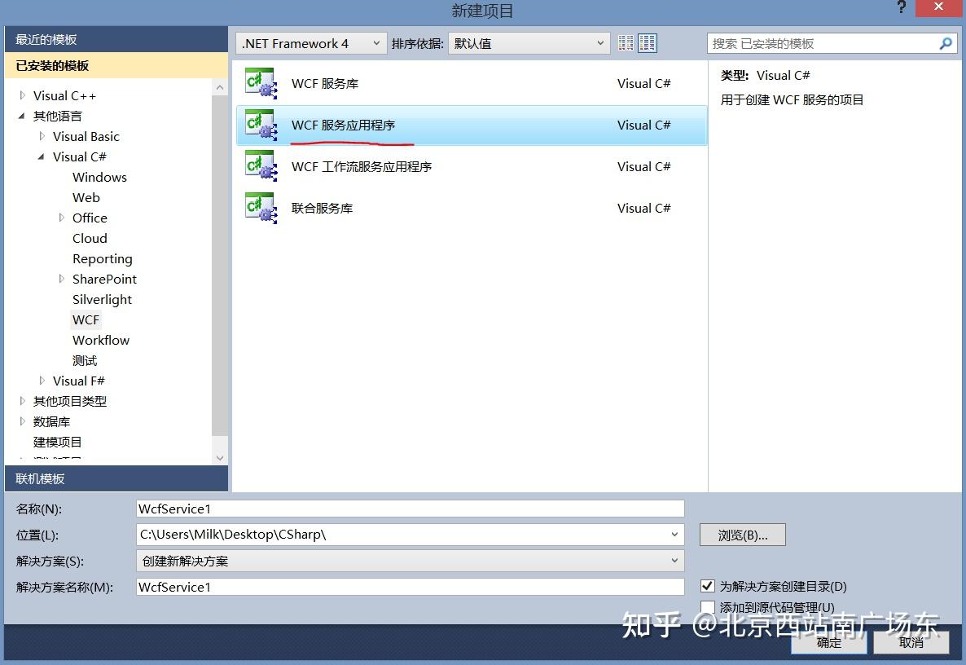Screen dimensions: 966x665
Task: Enable 添加到源代码管理 checkbox
Action: (x=708, y=607)
